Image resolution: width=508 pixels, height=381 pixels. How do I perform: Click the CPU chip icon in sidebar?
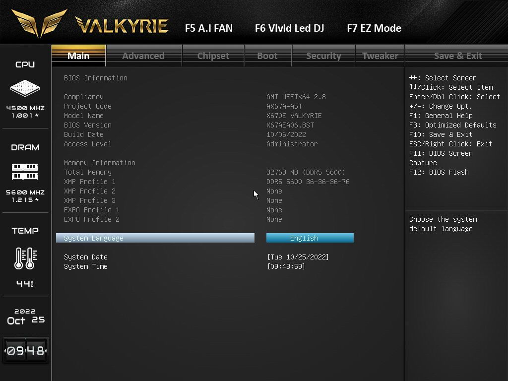tap(25, 88)
